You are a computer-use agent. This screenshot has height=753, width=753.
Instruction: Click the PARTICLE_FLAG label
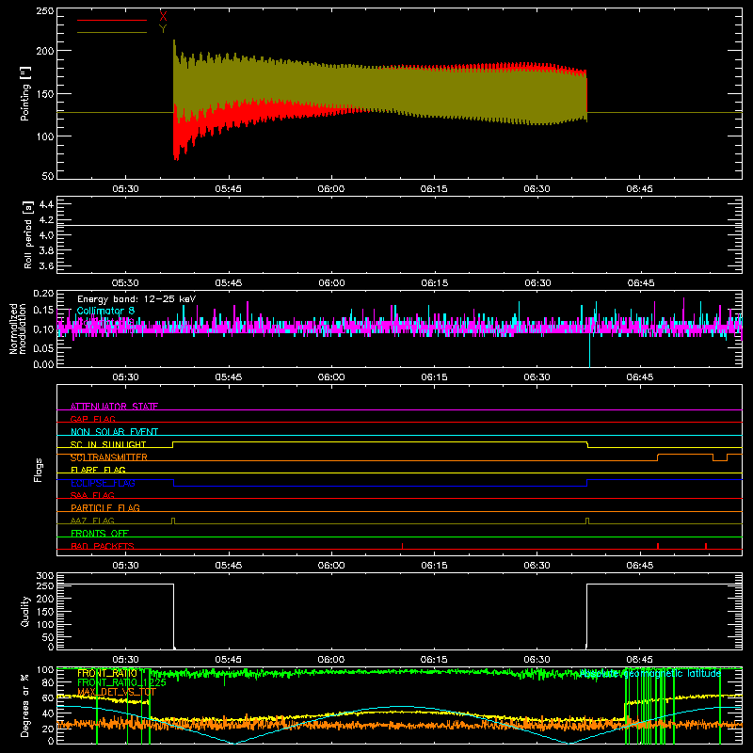[x=105, y=507]
